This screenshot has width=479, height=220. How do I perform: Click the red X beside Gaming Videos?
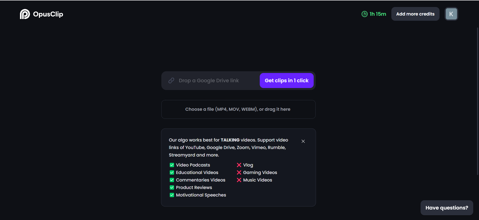click(239, 172)
